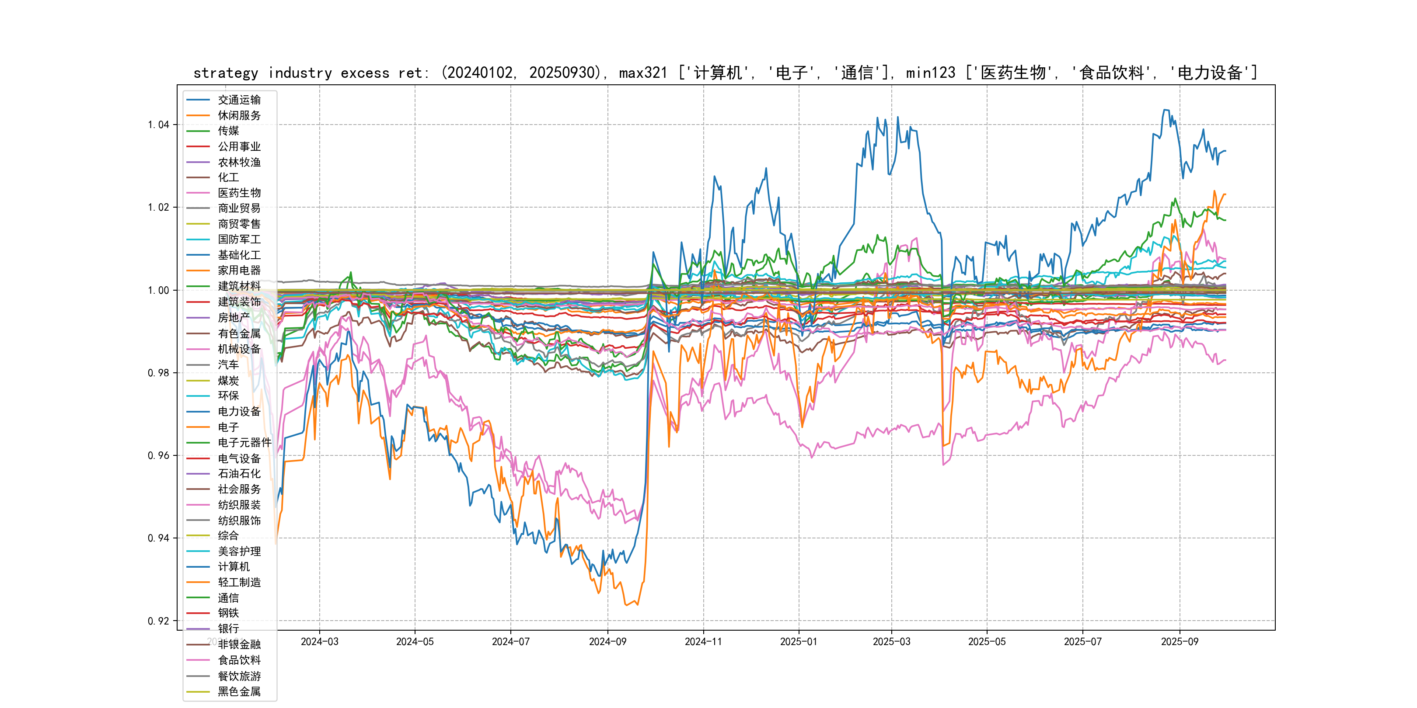Image resolution: width=1417 pixels, height=708 pixels.
Task: Click the 食品饮料 legend label
Action: click(x=239, y=659)
